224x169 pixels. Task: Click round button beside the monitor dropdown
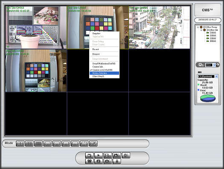pyautogui.click(x=218, y=65)
